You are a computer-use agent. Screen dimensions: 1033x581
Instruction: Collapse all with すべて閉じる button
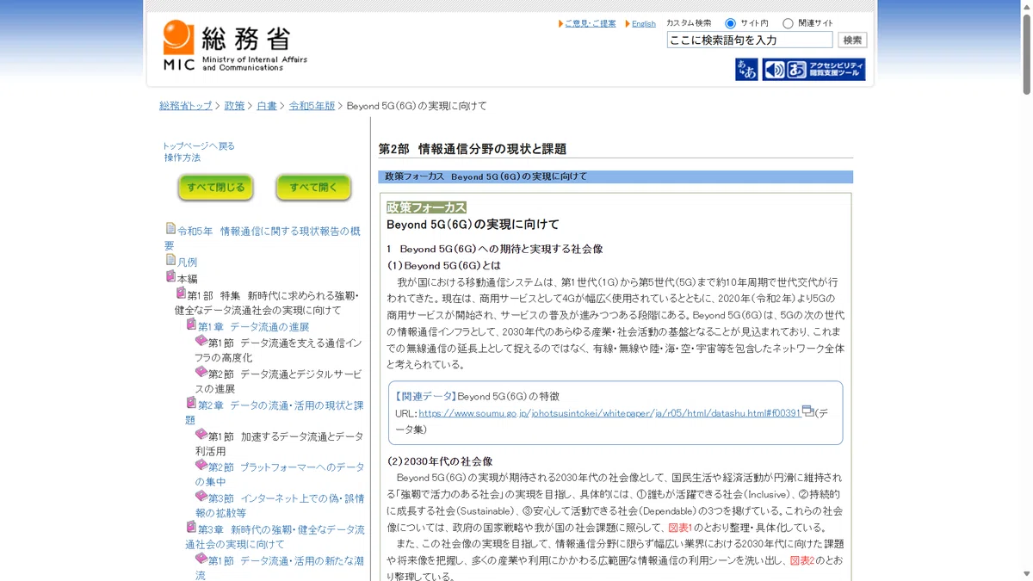216,188
